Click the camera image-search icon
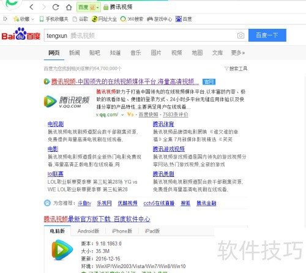 pyautogui.click(x=241, y=36)
